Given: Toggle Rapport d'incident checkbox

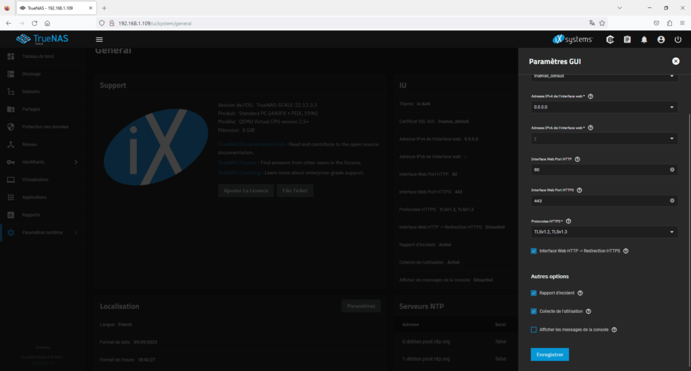Looking at the screenshot, I should pos(534,293).
